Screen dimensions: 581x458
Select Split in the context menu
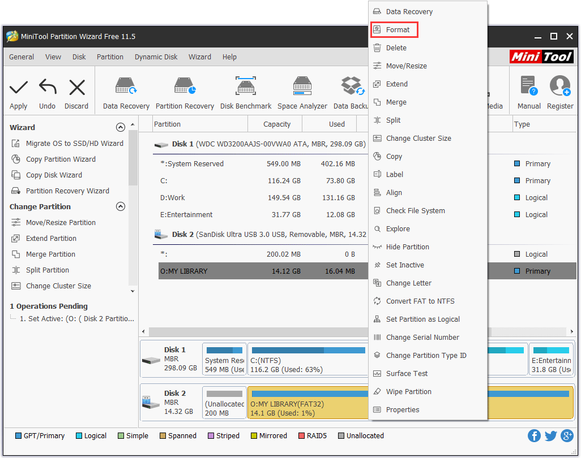pyautogui.click(x=428, y=120)
